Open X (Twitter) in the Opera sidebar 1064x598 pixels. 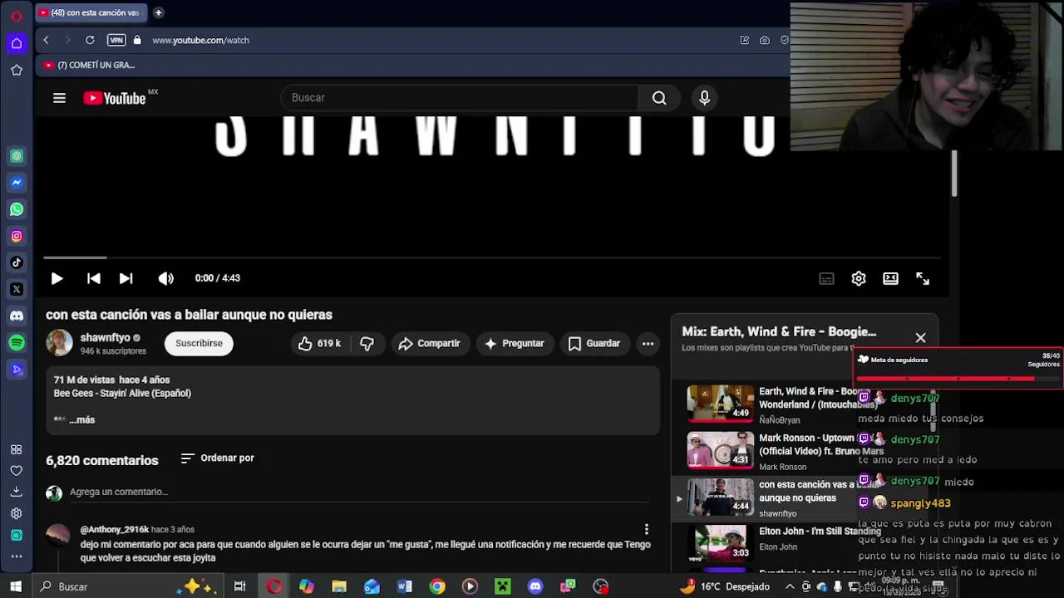(x=17, y=289)
